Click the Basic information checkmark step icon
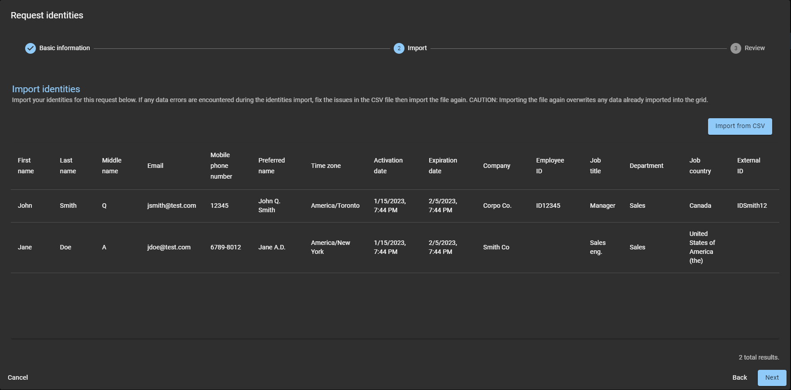 [30, 48]
